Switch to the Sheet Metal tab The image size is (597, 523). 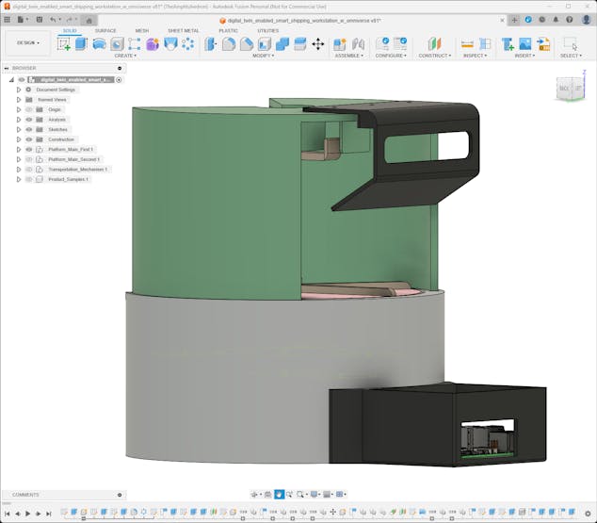183,30
